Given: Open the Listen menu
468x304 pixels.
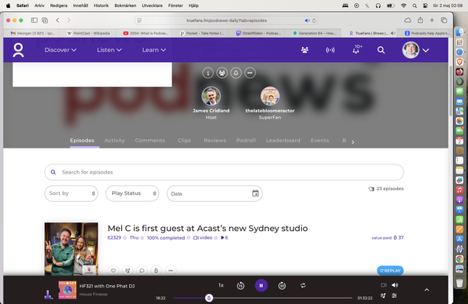Looking at the screenshot, I should pos(109,49).
